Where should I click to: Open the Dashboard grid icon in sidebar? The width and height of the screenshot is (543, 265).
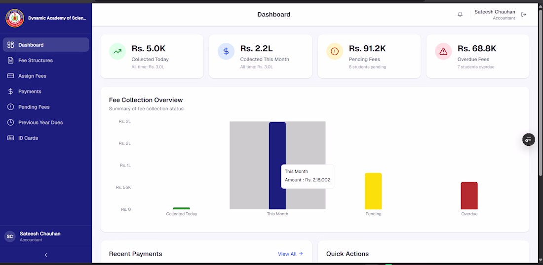coord(10,44)
